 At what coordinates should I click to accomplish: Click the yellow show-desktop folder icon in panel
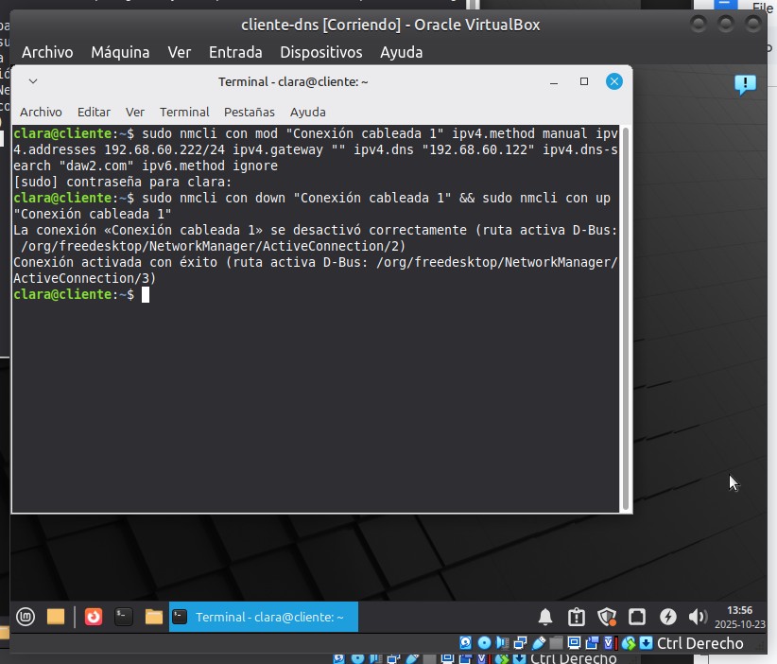pos(56,617)
